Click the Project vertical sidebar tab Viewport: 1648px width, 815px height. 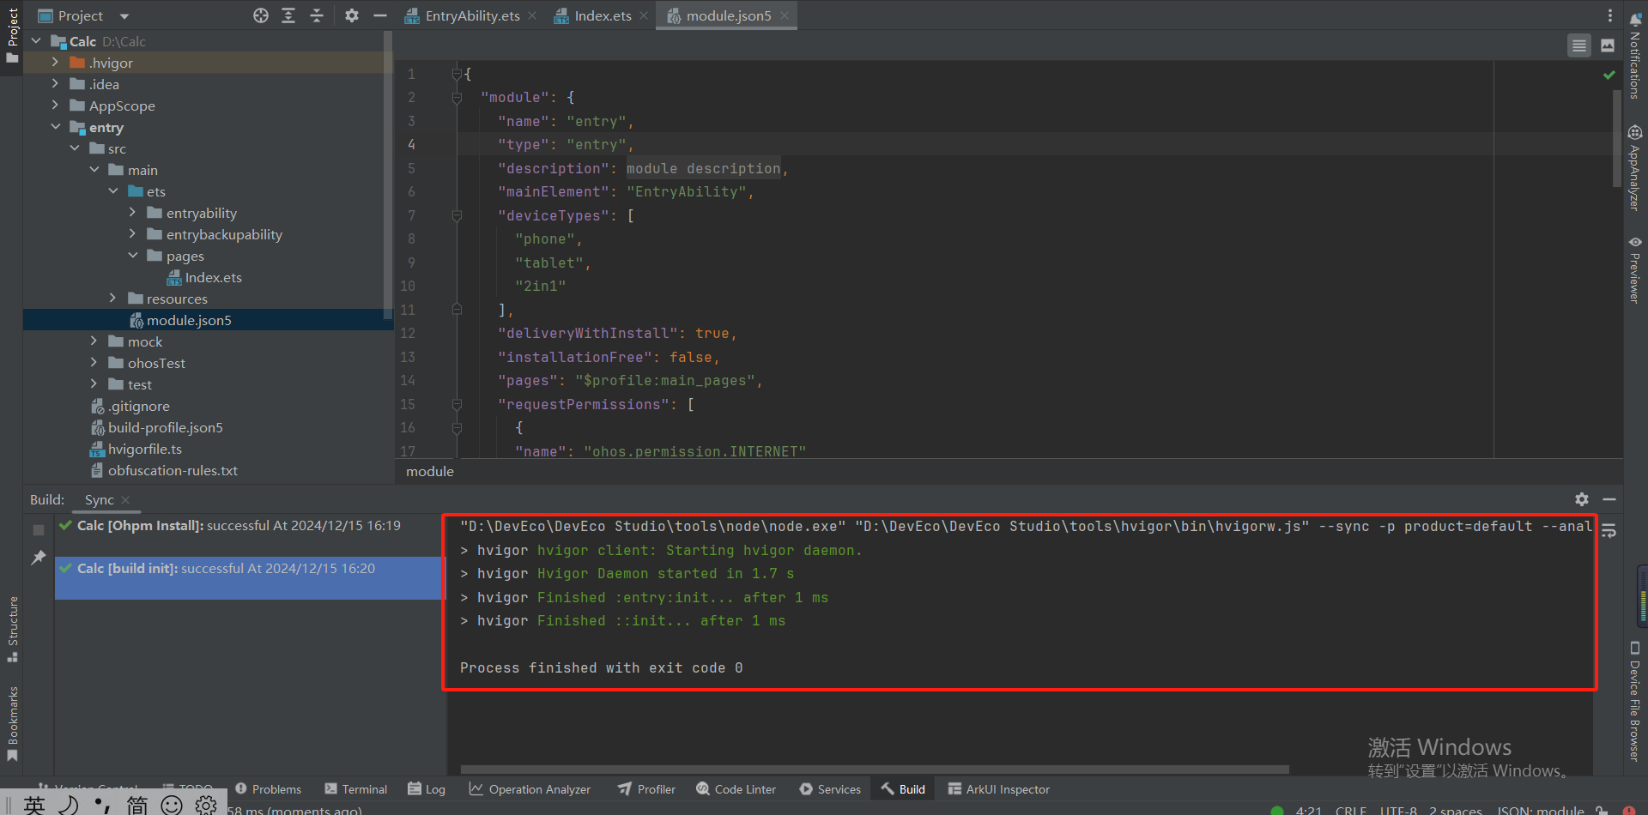[x=12, y=34]
